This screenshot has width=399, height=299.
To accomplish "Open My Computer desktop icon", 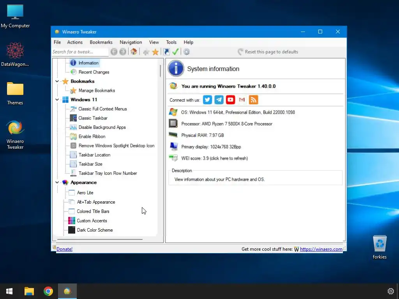I will (15, 16).
